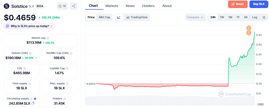The image size is (269, 108).
Task: Click the info icon beside Liq/Mkt Cap
Action: 67,68
